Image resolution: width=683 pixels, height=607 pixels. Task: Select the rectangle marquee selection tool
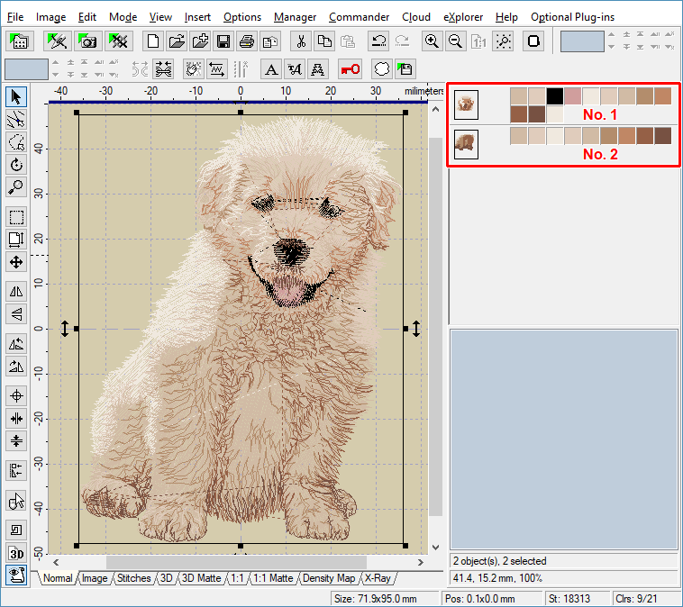[15, 216]
